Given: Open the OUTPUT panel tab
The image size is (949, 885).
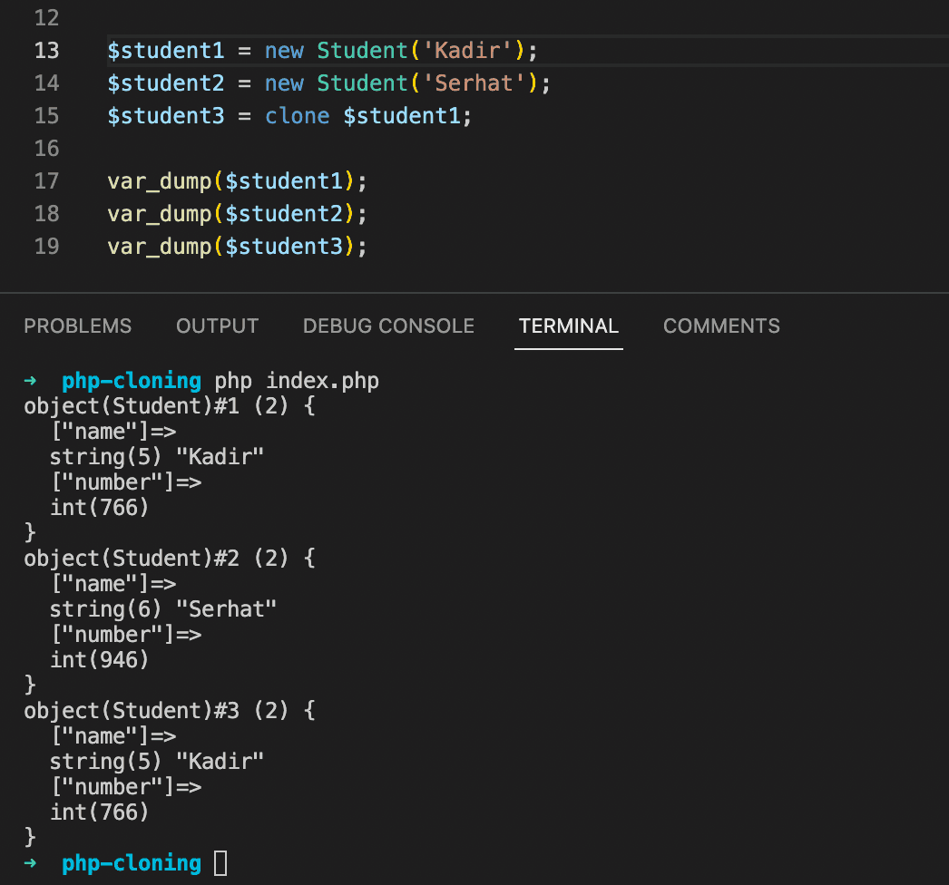Looking at the screenshot, I should 217,326.
